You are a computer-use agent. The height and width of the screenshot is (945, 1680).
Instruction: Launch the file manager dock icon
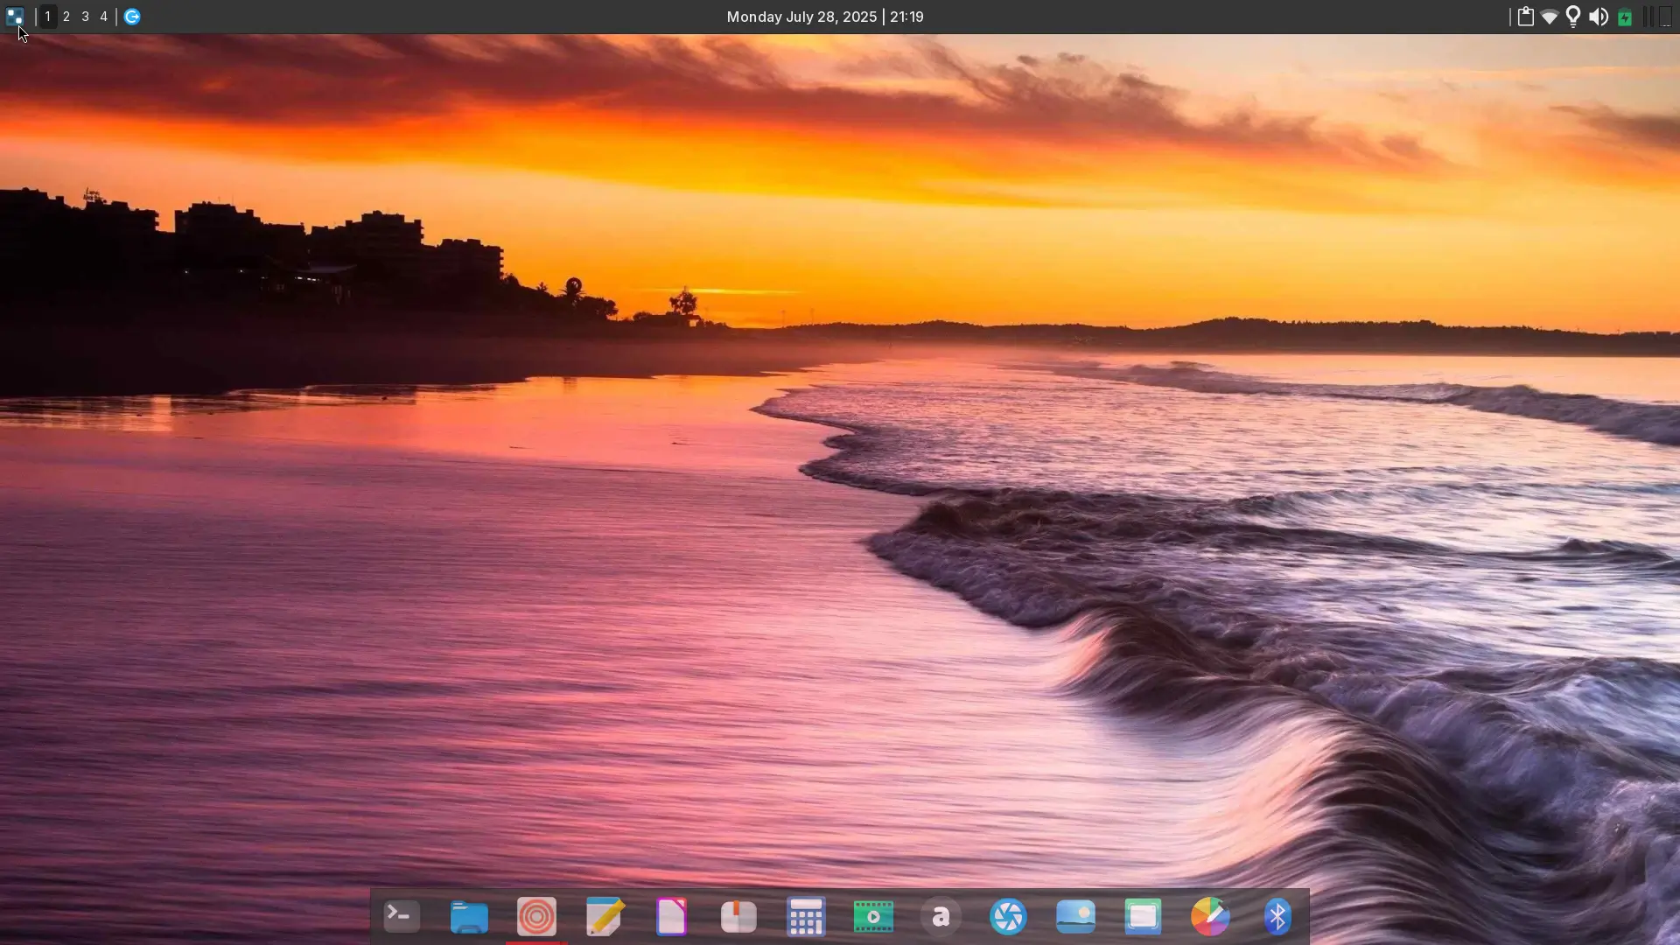tap(469, 917)
